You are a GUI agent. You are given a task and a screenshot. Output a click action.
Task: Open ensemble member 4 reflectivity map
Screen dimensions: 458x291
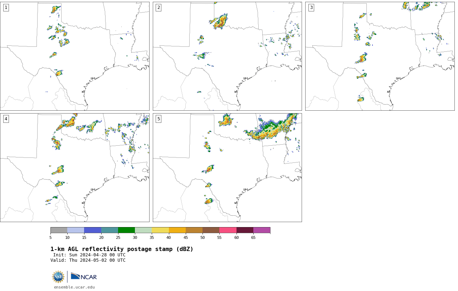coord(74,167)
